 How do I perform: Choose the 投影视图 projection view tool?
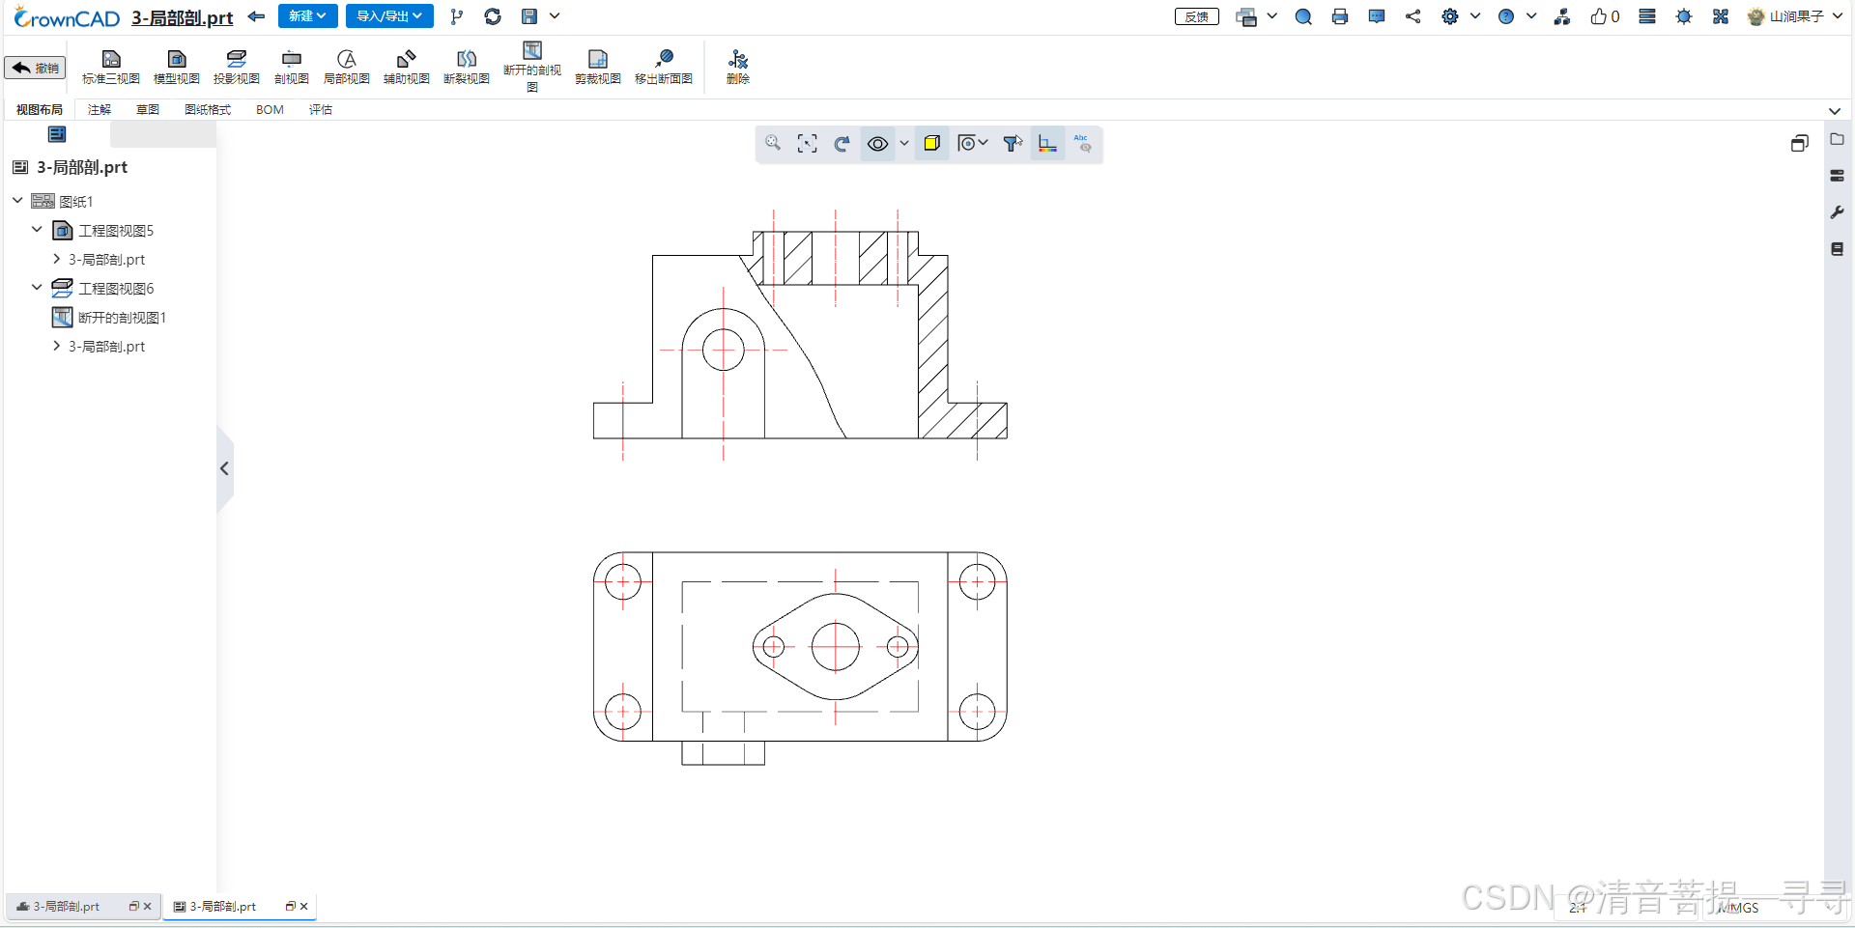pyautogui.click(x=237, y=68)
